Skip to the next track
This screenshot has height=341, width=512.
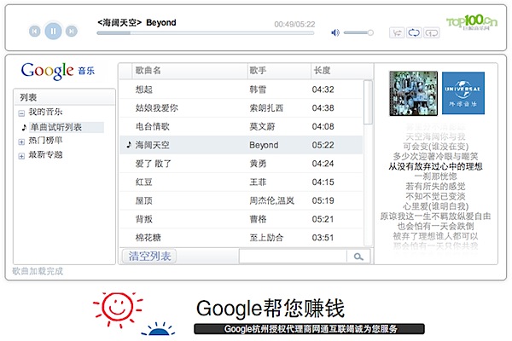pos(71,32)
